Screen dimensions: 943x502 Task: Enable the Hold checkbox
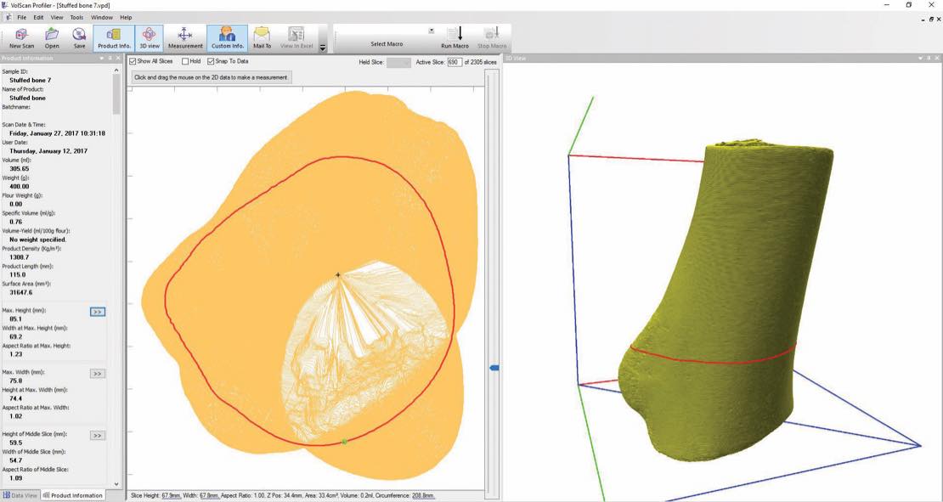(x=185, y=61)
